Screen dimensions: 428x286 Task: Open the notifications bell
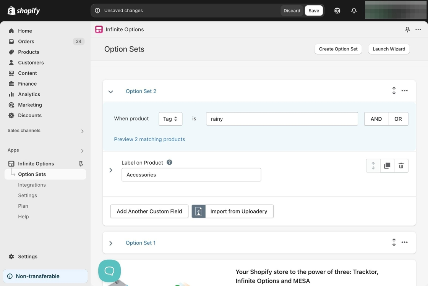[354, 11]
